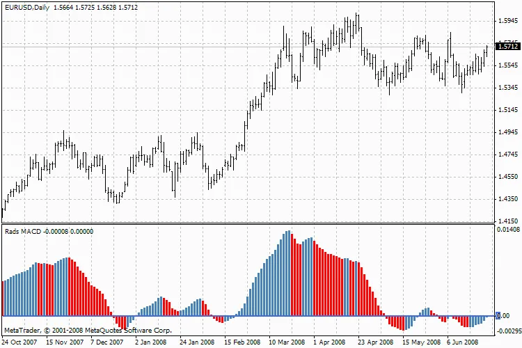Viewport: 522px width, 348px height.
Task: Select the 15 Feb 2008 date label
Action: point(242,342)
